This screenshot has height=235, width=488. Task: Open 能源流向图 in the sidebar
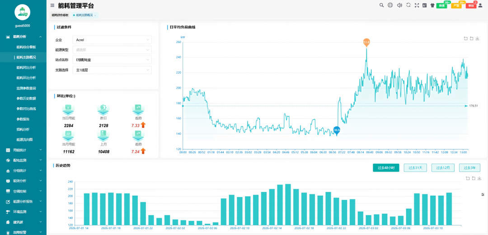[24, 140]
